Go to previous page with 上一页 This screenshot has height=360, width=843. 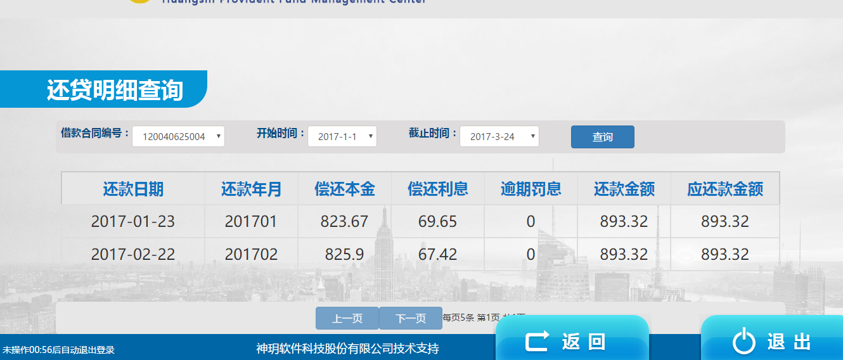[347, 318]
